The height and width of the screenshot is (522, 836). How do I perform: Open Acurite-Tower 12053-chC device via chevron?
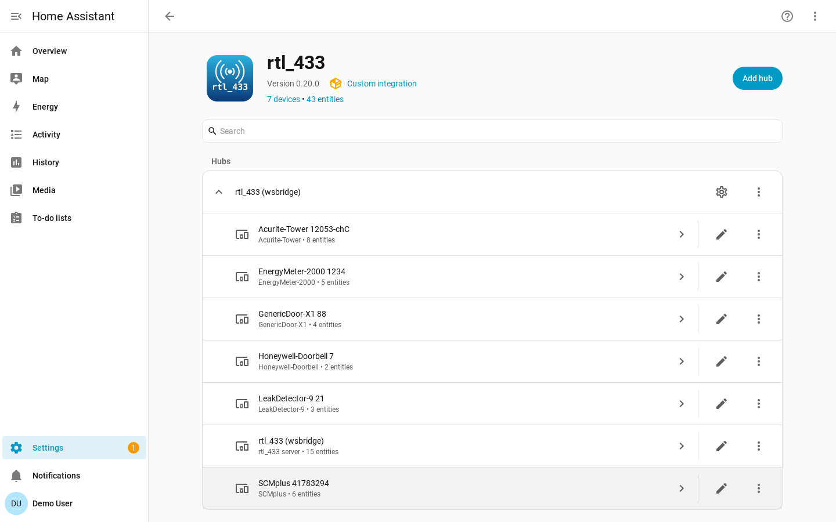(682, 234)
